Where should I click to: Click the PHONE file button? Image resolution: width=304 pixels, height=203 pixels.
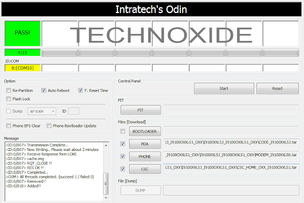coord(145,157)
